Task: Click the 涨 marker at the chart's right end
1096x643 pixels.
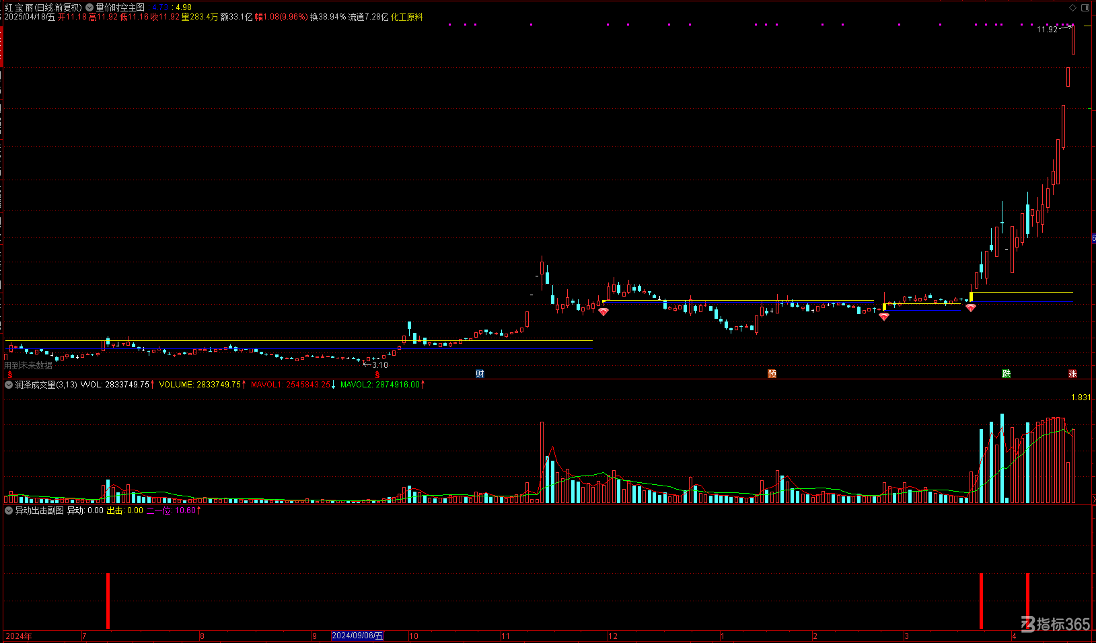Action: click(x=1072, y=374)
